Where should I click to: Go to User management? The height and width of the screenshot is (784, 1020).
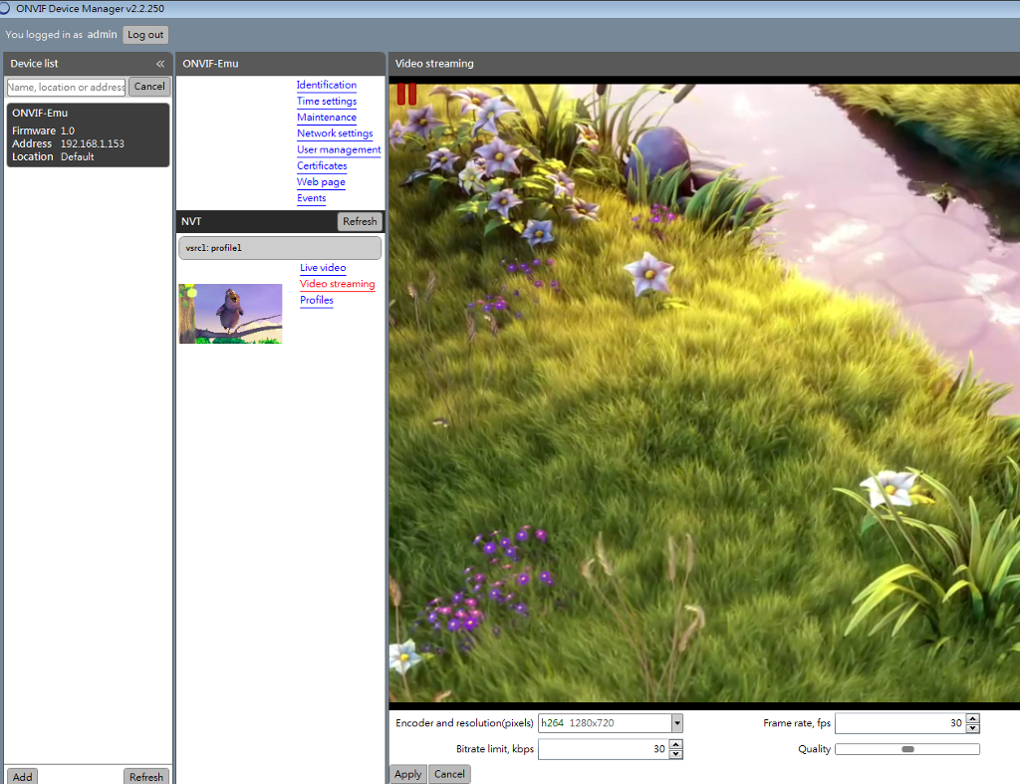coord(339,150)
